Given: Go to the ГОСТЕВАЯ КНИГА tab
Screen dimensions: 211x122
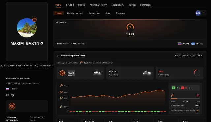Looking at the screenshot, I should (99, 5).
